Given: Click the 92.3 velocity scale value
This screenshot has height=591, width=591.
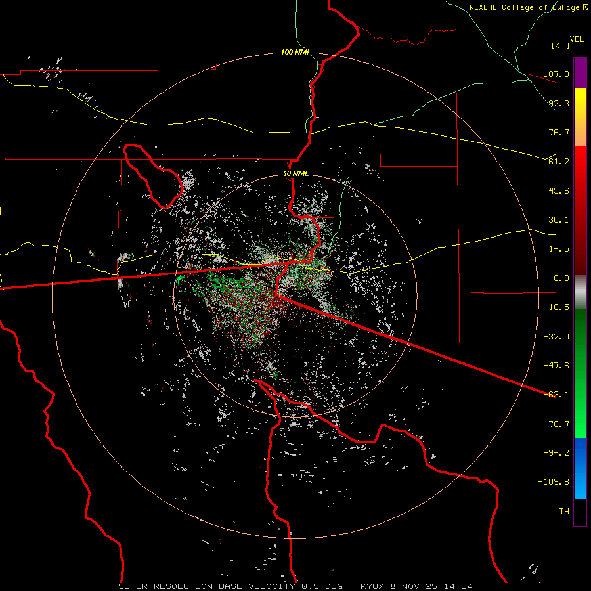Looking at the screenshot, I should 559,103.
